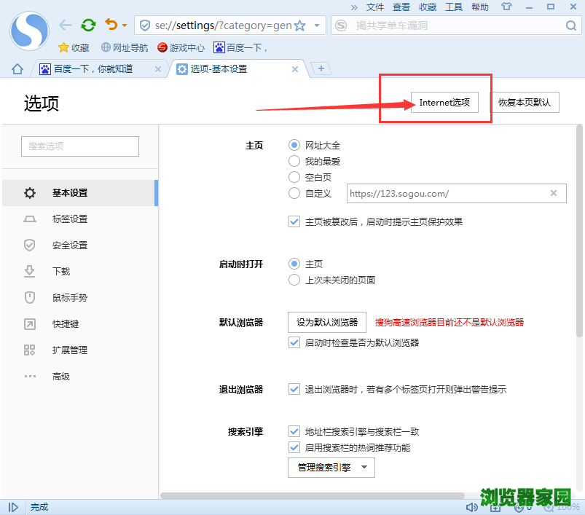Open 扩展管理 extension management
The height and width of the screenshot is (515, 585).
(x=69, y=350)
